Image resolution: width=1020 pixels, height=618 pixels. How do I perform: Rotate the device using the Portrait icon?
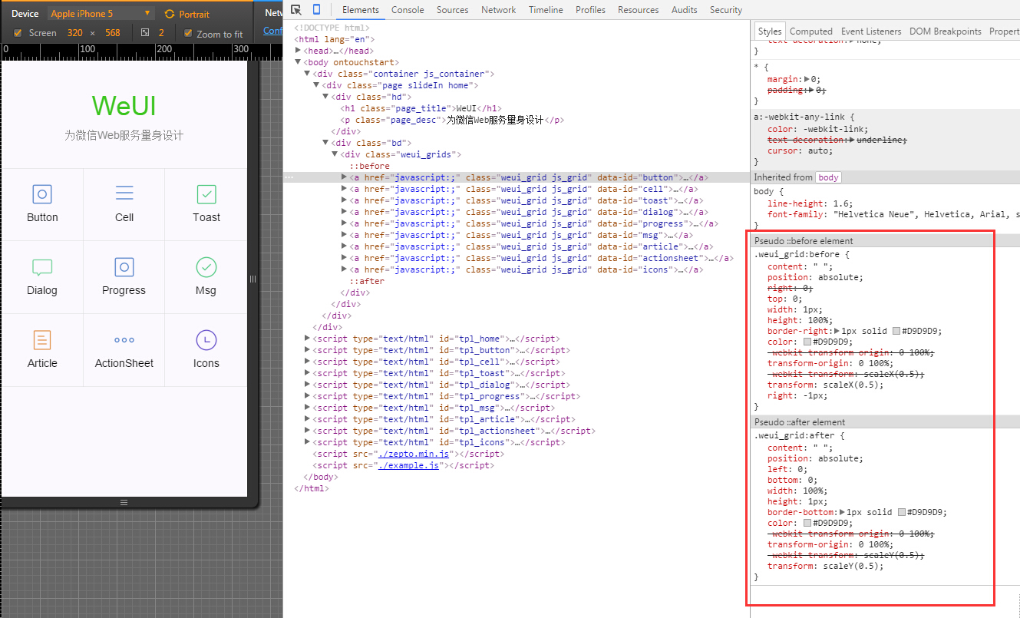tap(170, 14)
